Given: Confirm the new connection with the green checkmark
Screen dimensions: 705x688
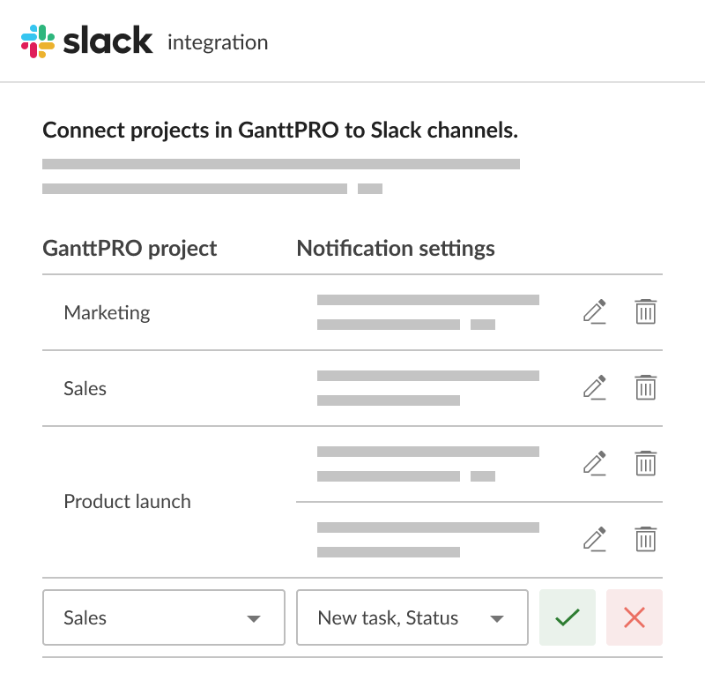Looking at the screenshot, I should pos(567,617).
